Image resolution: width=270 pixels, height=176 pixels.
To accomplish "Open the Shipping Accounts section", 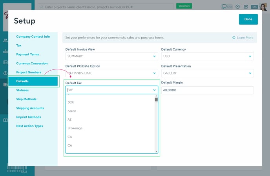I will pos(30,108).
